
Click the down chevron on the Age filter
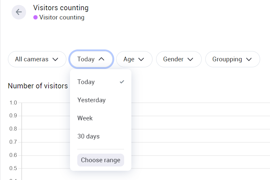pos(141,59)
